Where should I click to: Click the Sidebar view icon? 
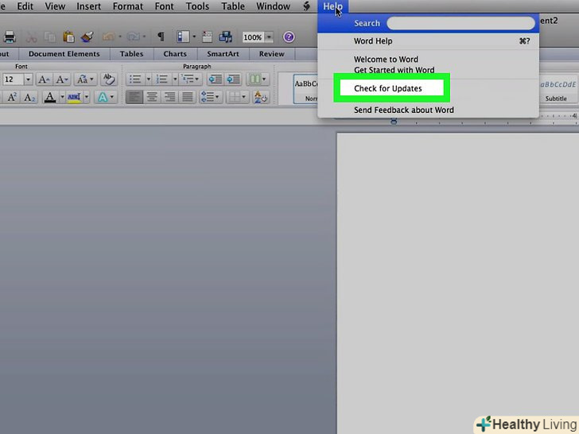tap(183, 37)
